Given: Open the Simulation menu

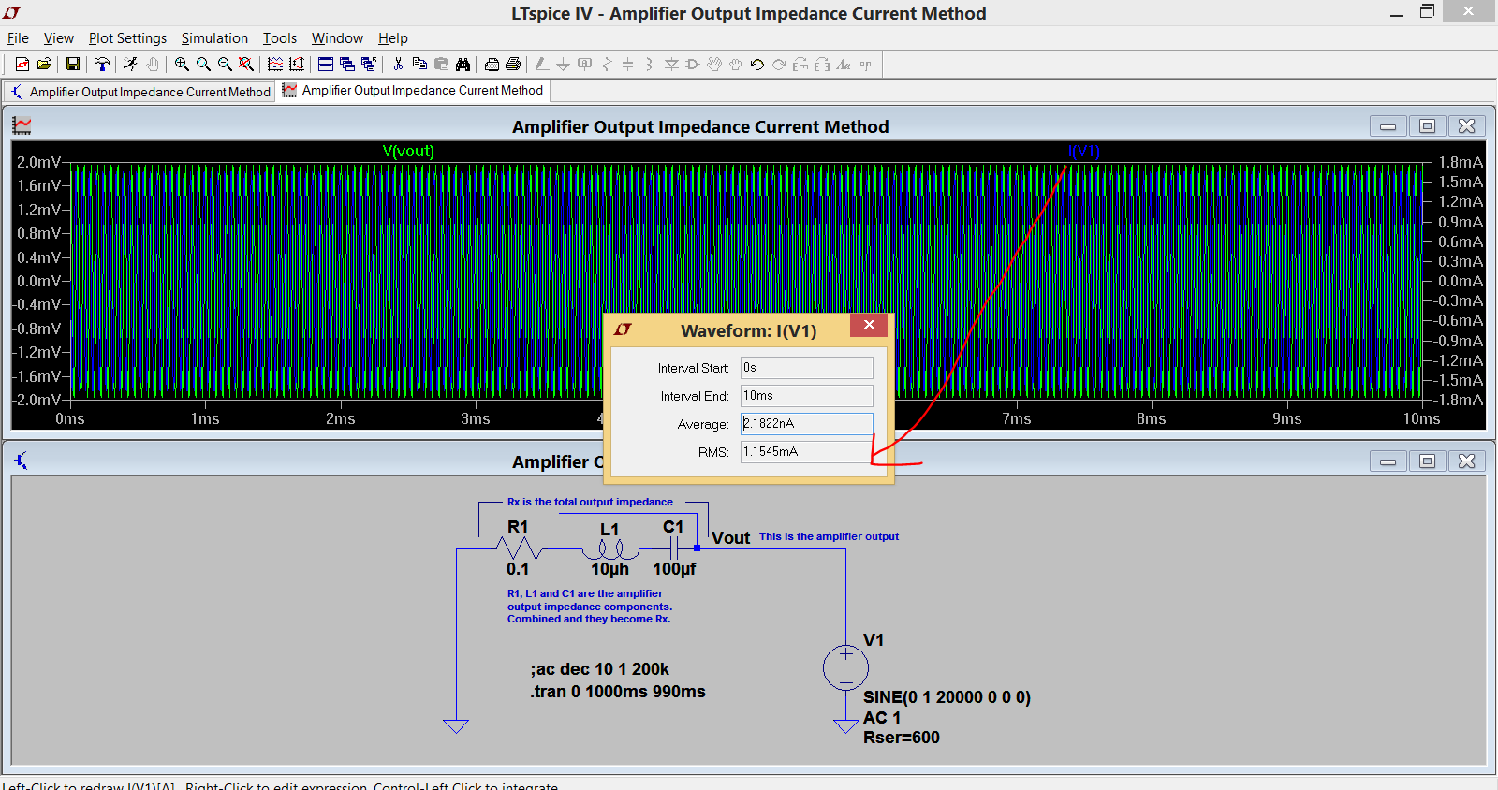Looking at the screenshot, I should click(x=214, y=38).
